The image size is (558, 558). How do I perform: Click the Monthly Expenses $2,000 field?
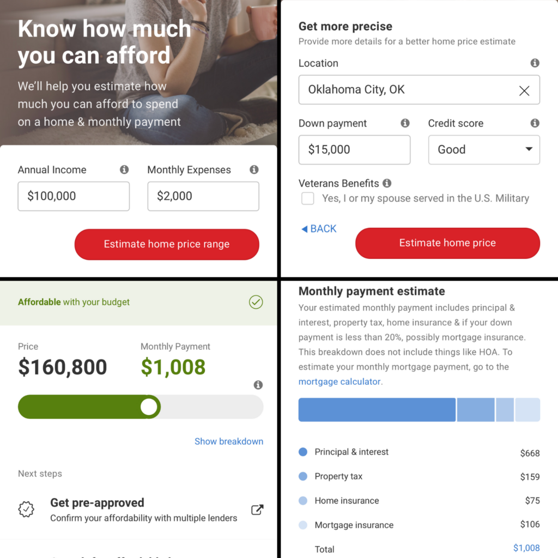(203, 196)
